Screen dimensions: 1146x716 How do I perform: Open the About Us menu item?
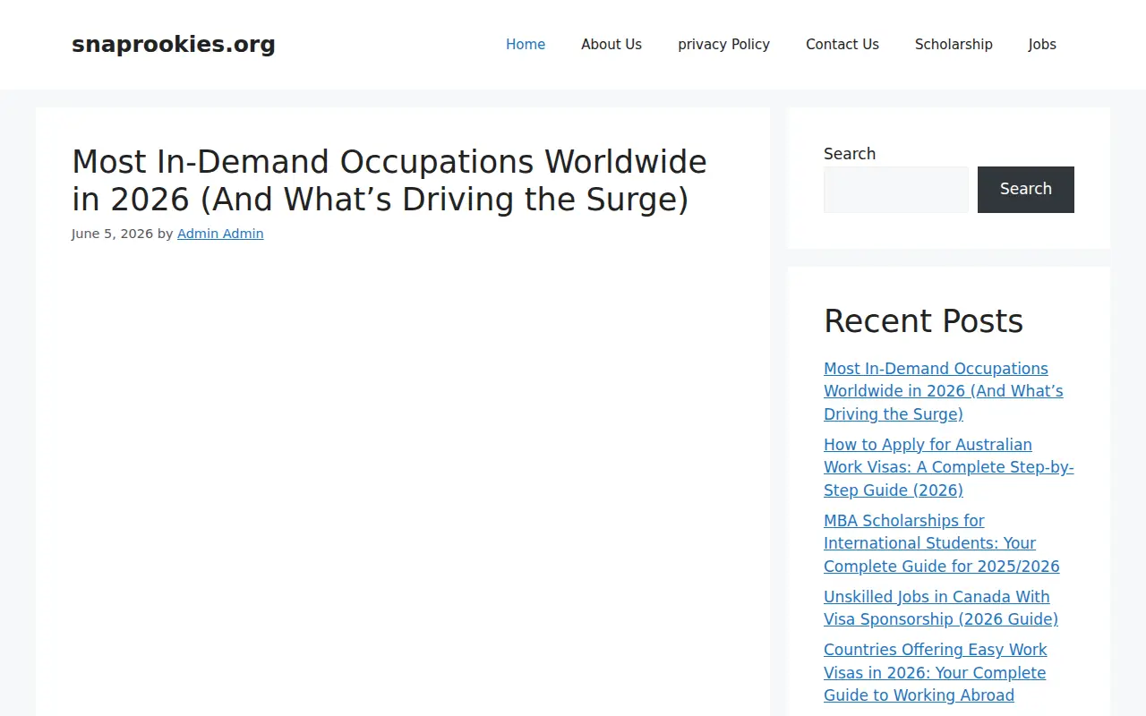pos(611,45)
